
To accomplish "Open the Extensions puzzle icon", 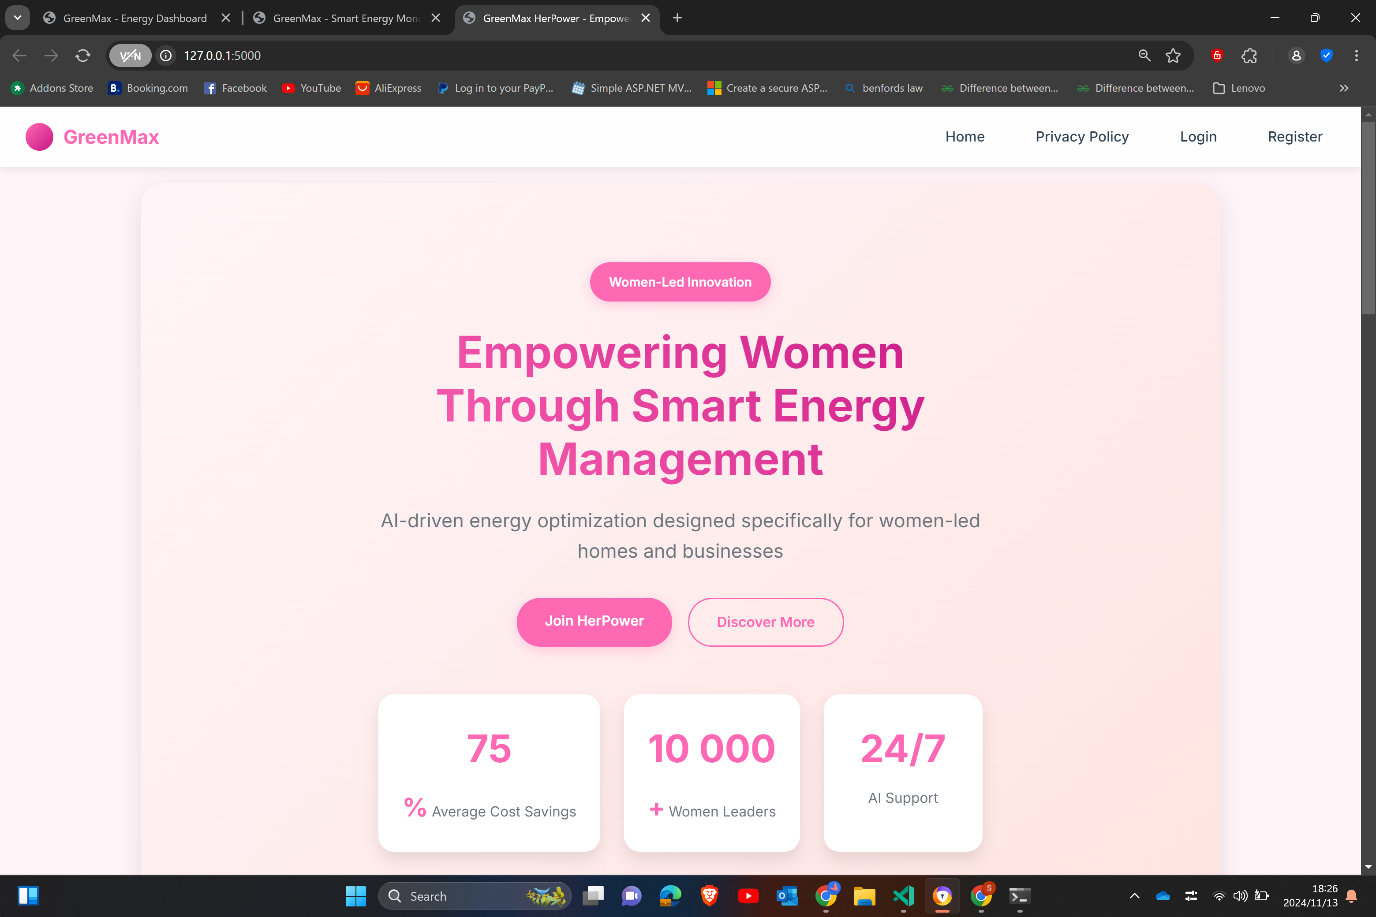I will tap(1249, 56).
